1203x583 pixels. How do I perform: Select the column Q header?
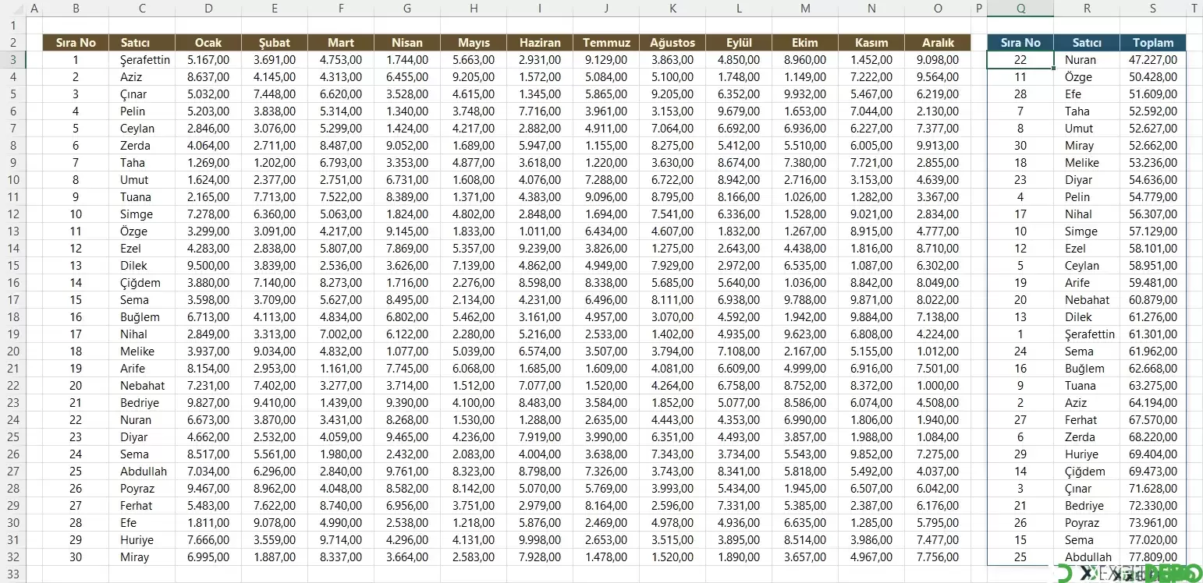coord(1020,9)
